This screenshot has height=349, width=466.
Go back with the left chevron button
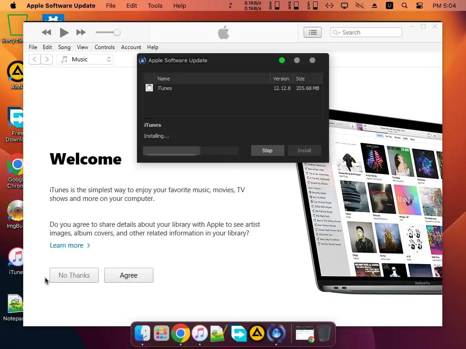coord(35,60)
